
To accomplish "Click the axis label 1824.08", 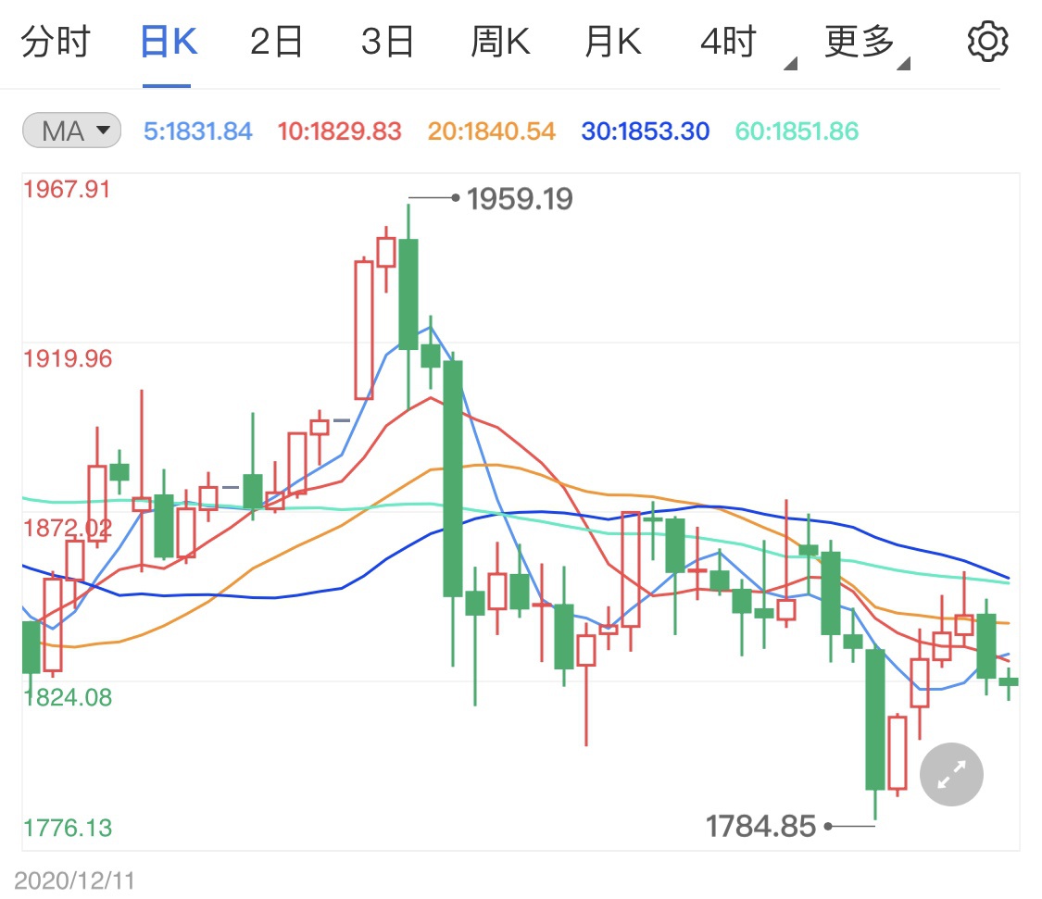I will tap(68, 697).
